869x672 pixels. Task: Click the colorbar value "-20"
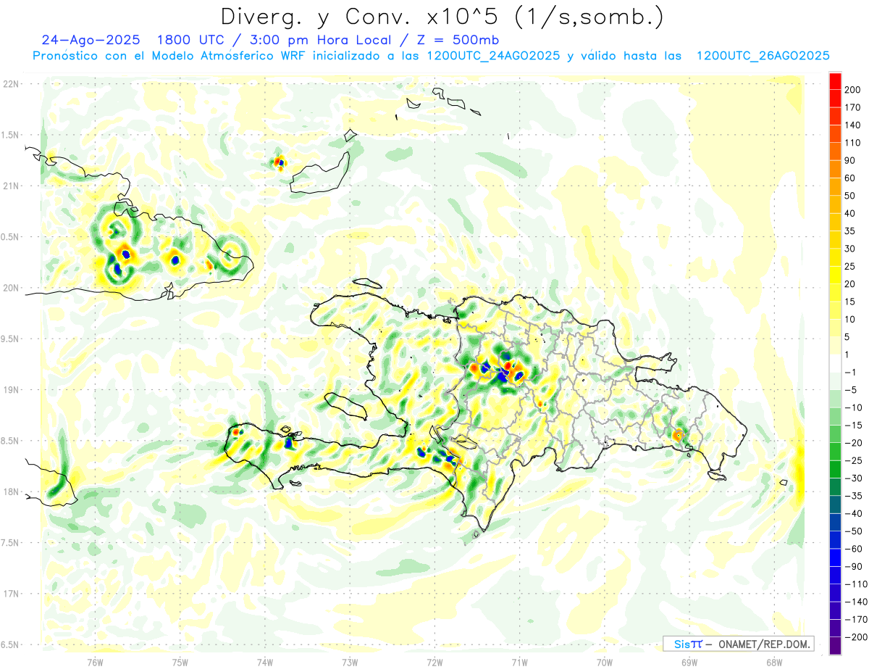(853, 443)
